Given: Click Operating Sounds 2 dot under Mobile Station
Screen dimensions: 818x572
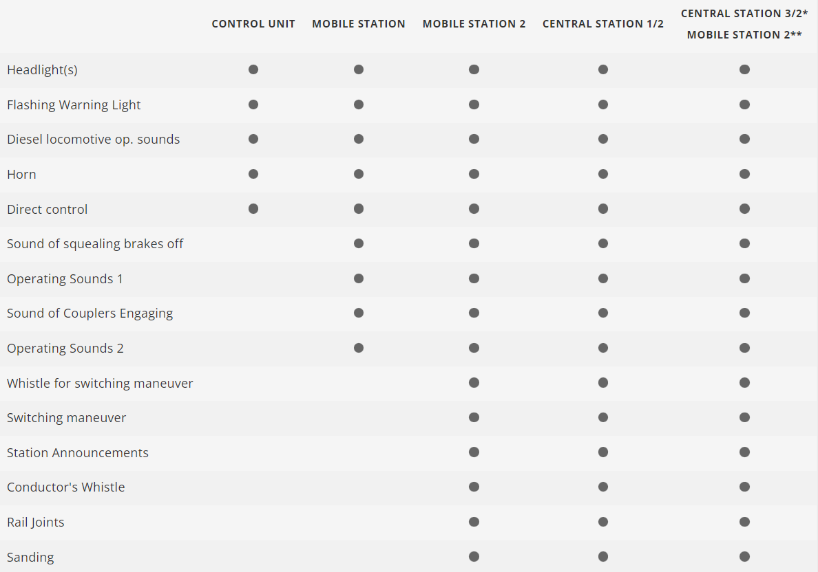Looking at the screenshot, I should pos(359,348).
